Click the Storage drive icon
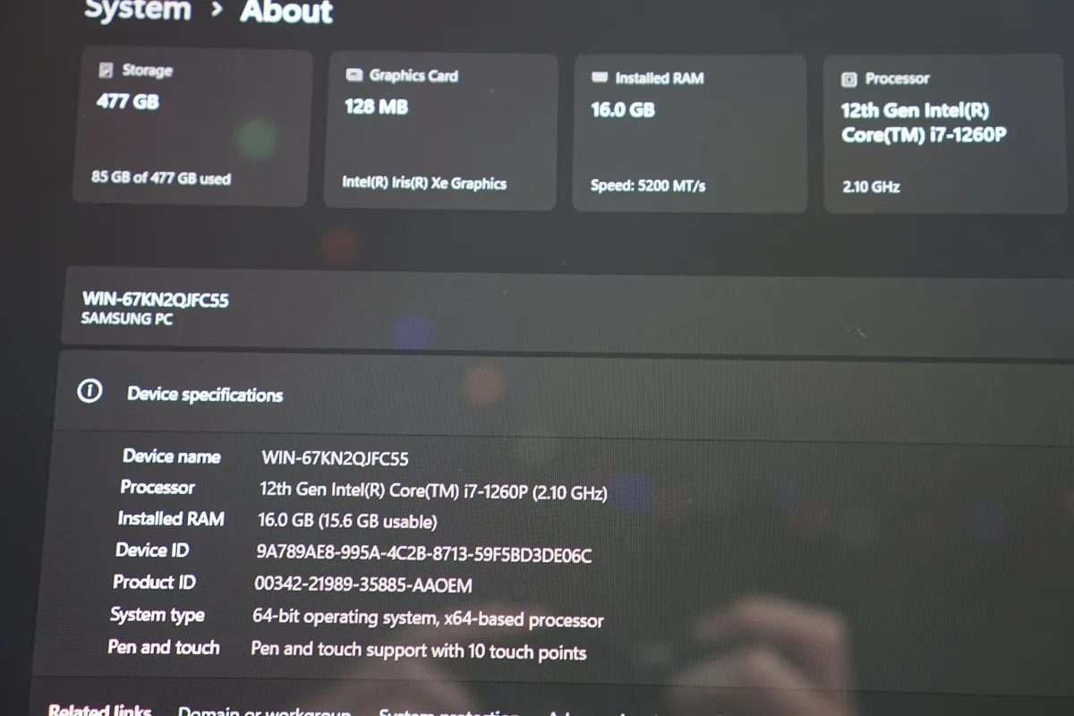This screenshot has width=1074, height=716. point(107,70)
